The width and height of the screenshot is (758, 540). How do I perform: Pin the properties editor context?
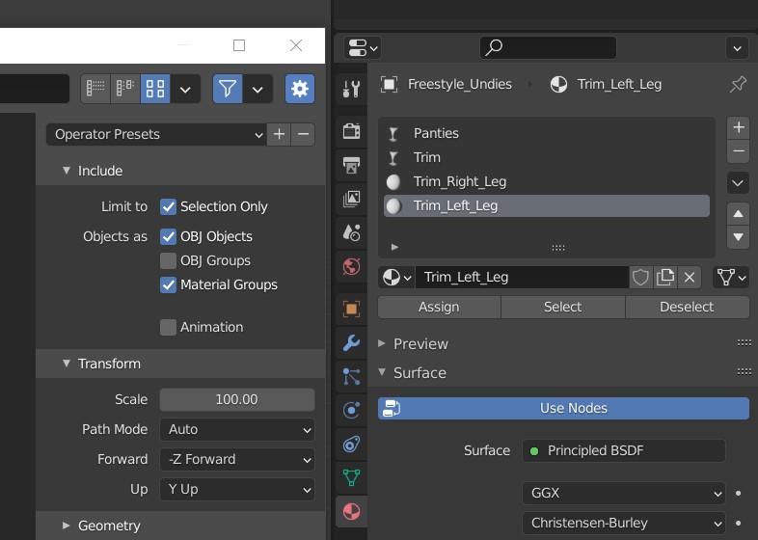[738, 84]
